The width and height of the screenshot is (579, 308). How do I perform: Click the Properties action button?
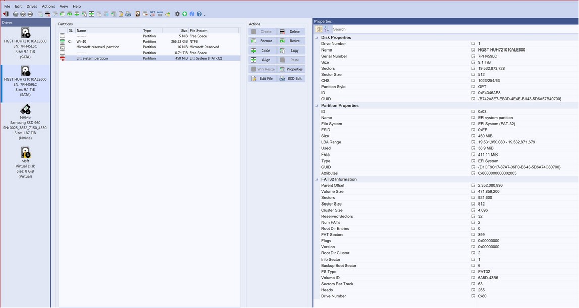(291, 69)
